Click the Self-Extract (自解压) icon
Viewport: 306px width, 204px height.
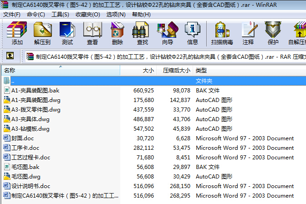300,30
